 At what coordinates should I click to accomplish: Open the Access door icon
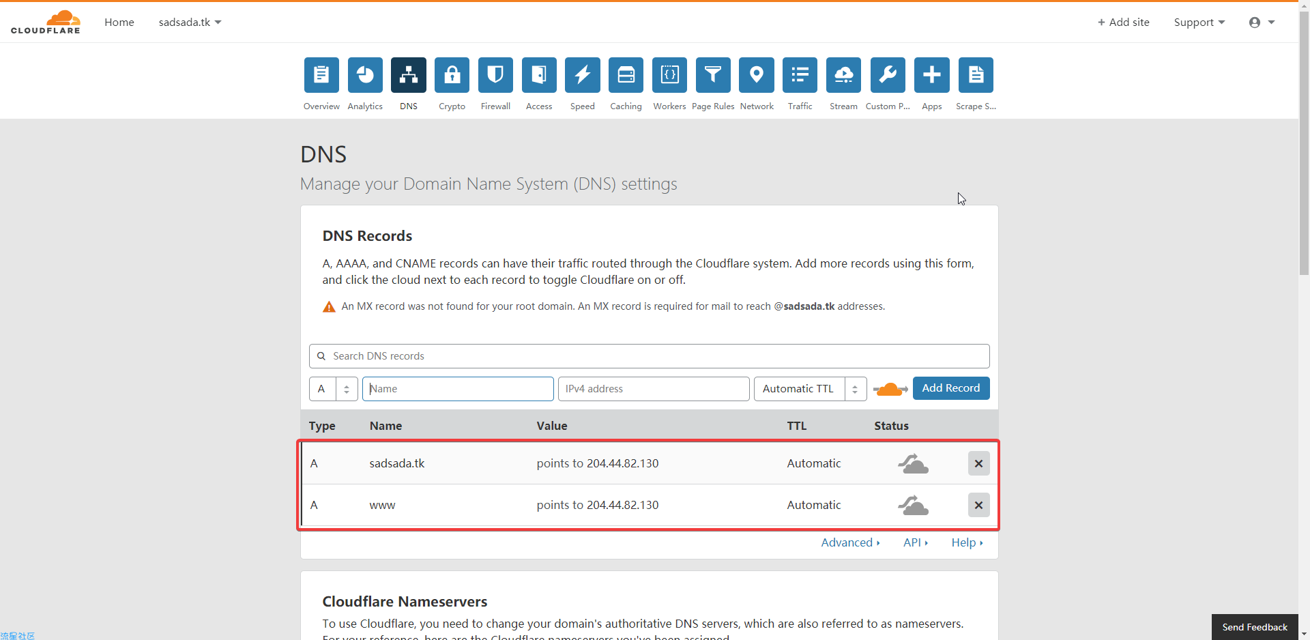[539, 75]
